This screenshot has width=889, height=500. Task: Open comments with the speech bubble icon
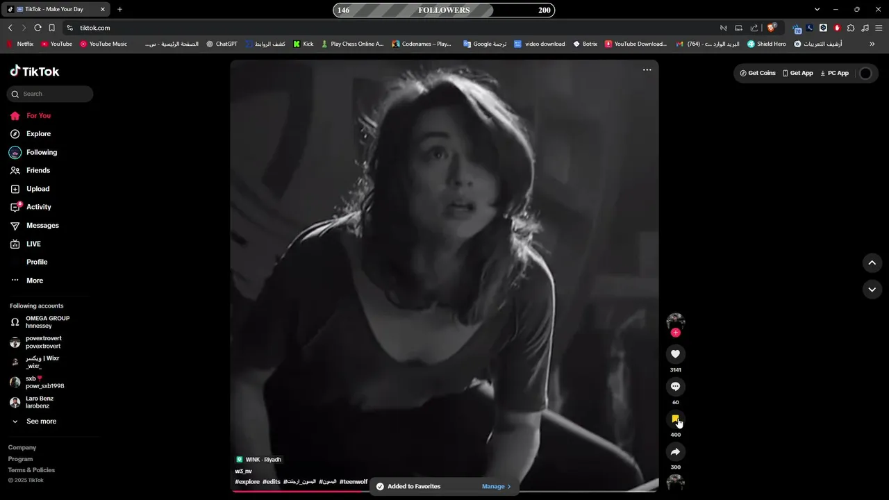tap(675, 387)
